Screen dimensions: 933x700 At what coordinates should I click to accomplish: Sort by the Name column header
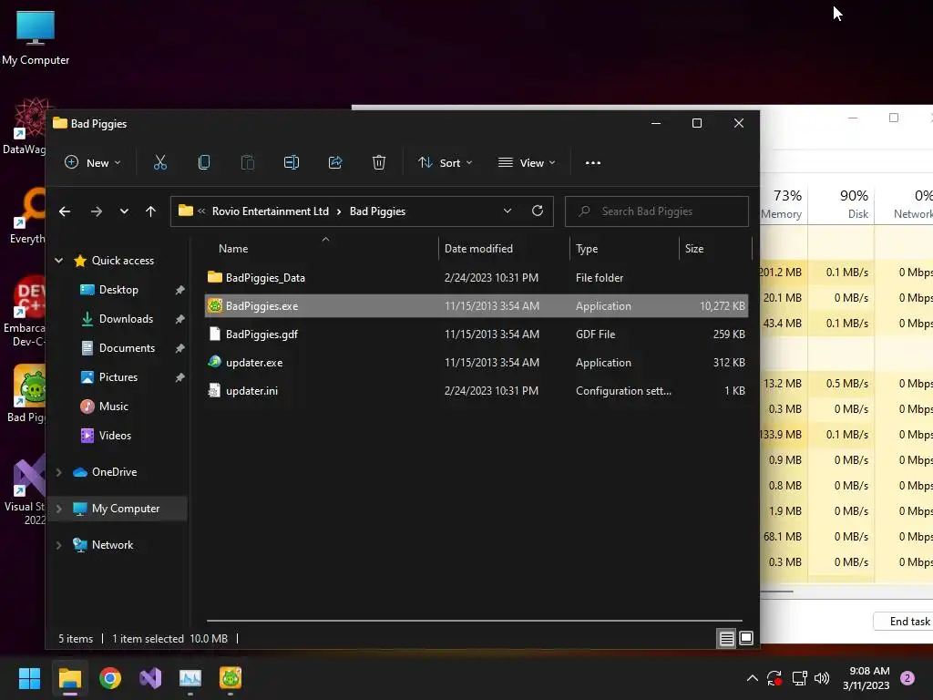pyautogui.click(x=322, y=249)
